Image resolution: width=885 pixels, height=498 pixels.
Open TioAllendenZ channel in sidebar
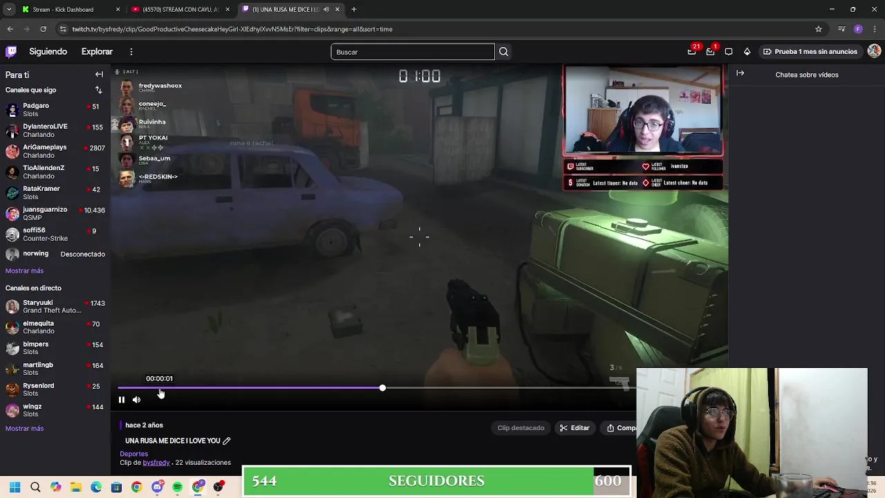(55, 172)
